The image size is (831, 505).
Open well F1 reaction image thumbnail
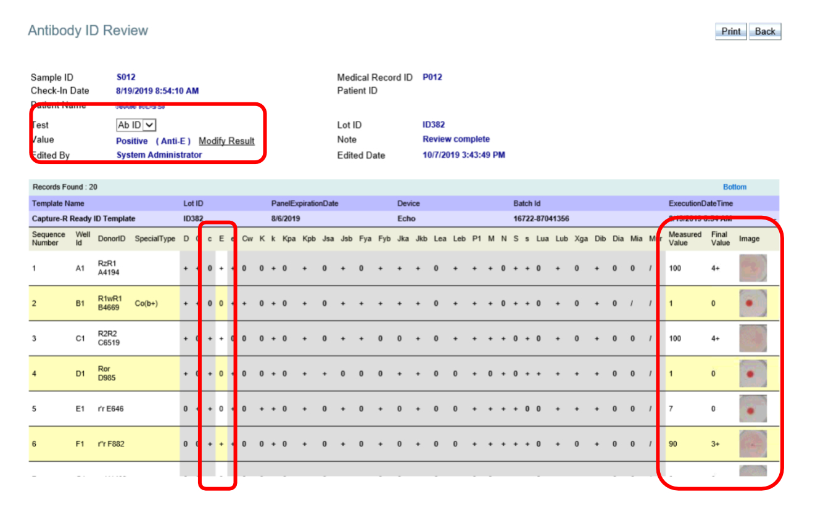(753, 443)
